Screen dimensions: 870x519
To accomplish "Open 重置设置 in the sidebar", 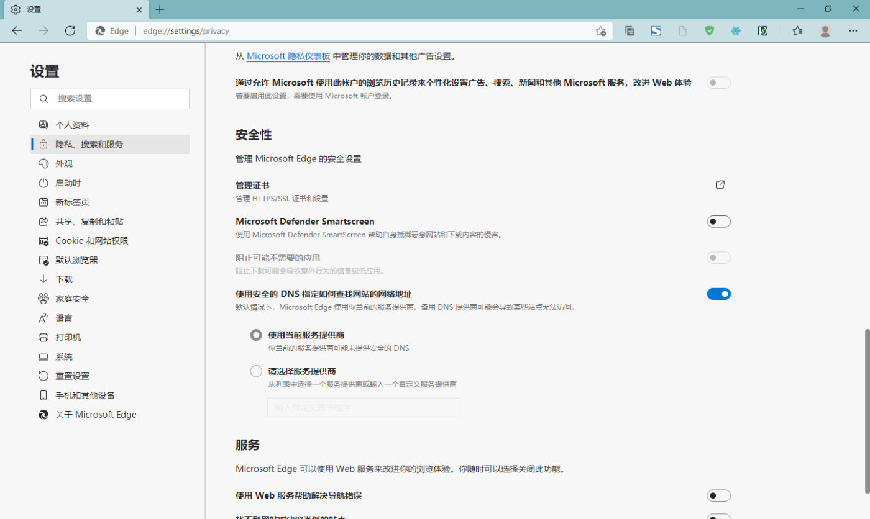I will pos(110,376).
